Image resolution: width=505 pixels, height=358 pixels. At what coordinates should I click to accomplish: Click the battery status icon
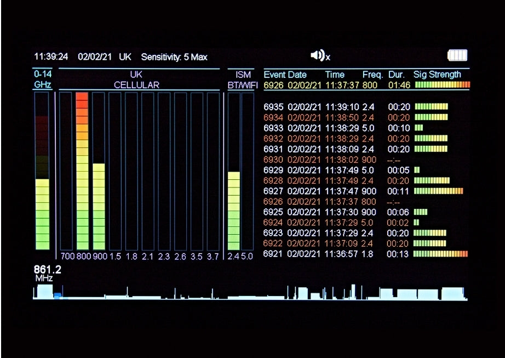(x=457, y=55)
